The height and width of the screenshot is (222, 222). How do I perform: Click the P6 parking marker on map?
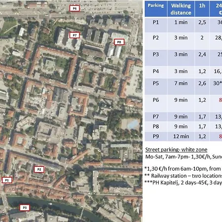pos(74,8)
